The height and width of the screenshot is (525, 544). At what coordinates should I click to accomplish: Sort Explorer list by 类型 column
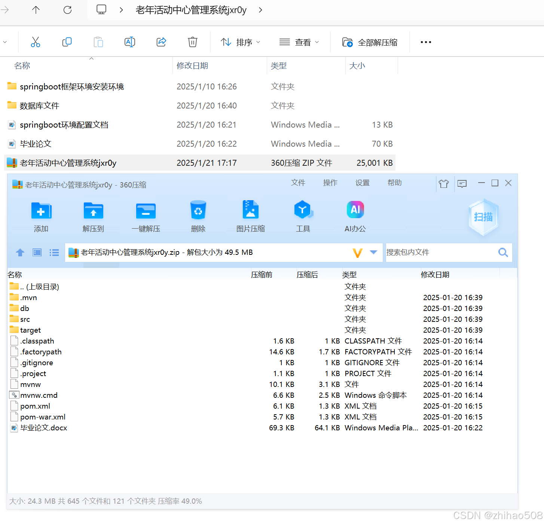279,66
